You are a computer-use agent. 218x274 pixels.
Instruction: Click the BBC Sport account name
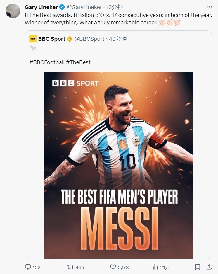click(52, 39)
